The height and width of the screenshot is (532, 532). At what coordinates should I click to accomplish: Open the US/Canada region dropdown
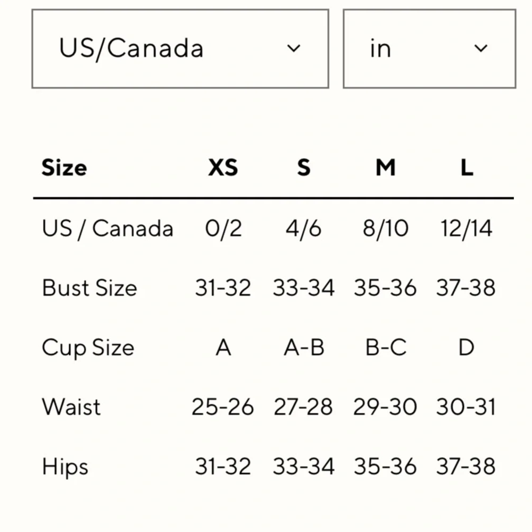point(180,49)
